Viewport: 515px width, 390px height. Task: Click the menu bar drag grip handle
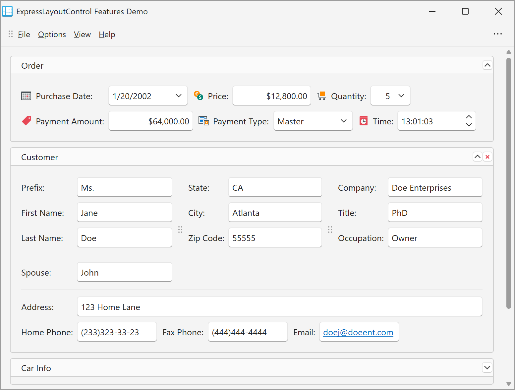[11, 34]
